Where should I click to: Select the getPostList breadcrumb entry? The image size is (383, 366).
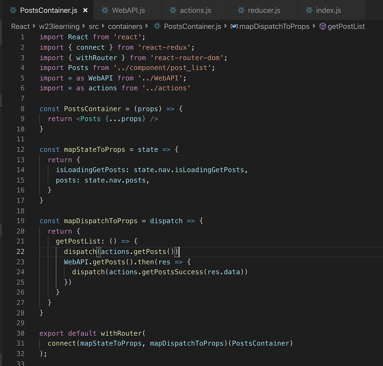coord(346,26)
